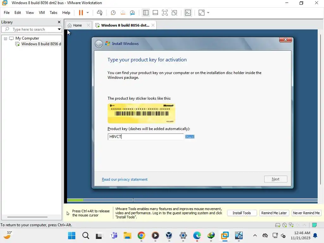The width and height of the screenshot is (324, 243).
Task: Click the CD/DVD drive status icon
Action: [284, 225]
